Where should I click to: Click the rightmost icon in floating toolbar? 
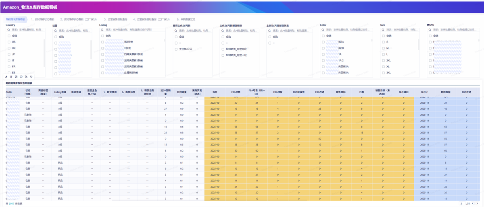click(x=31, y=76)
